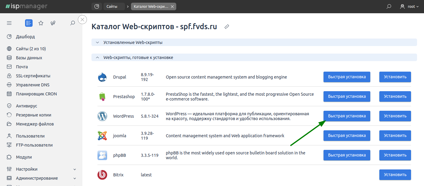Expand the Настройки sidebar submenu chevron

75,169
